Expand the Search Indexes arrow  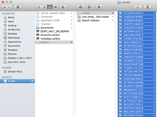coord(113,20)
